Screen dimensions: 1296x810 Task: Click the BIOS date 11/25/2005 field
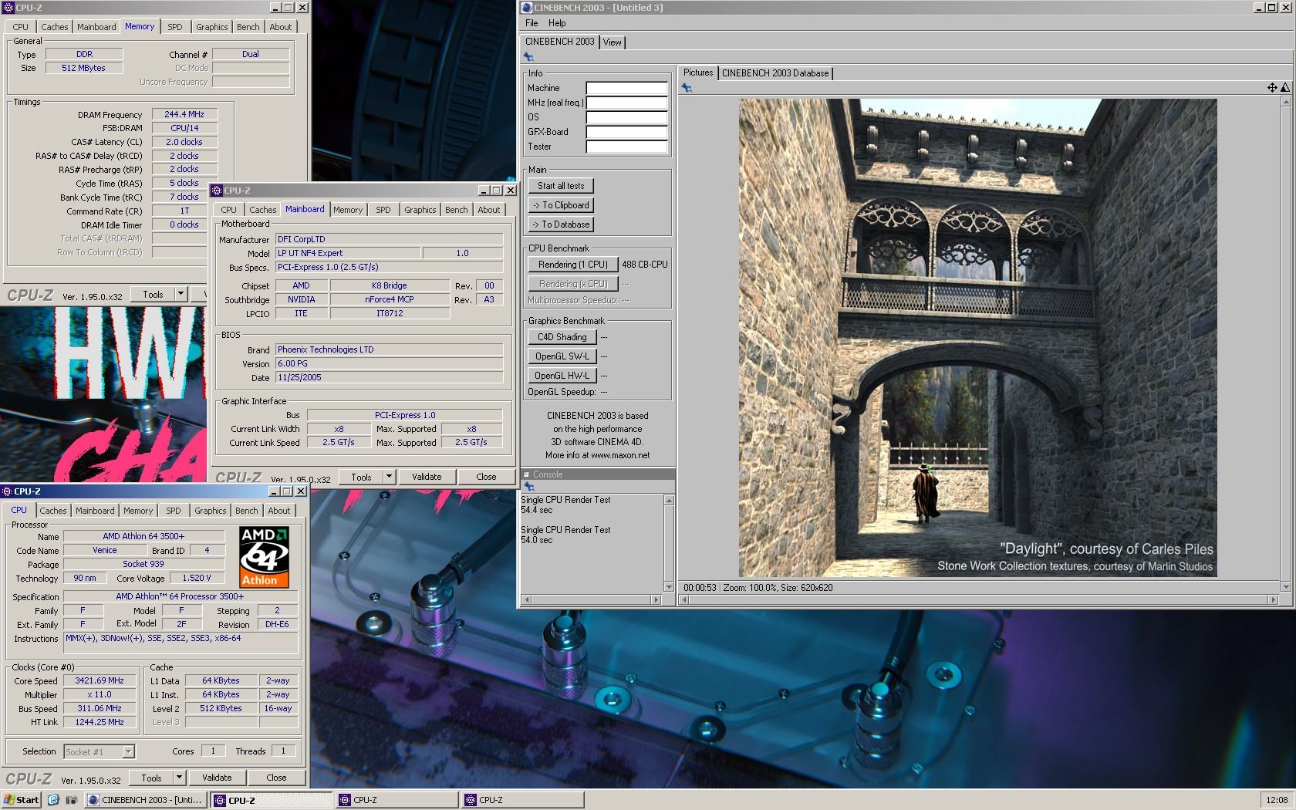click(x=389, y=377)
